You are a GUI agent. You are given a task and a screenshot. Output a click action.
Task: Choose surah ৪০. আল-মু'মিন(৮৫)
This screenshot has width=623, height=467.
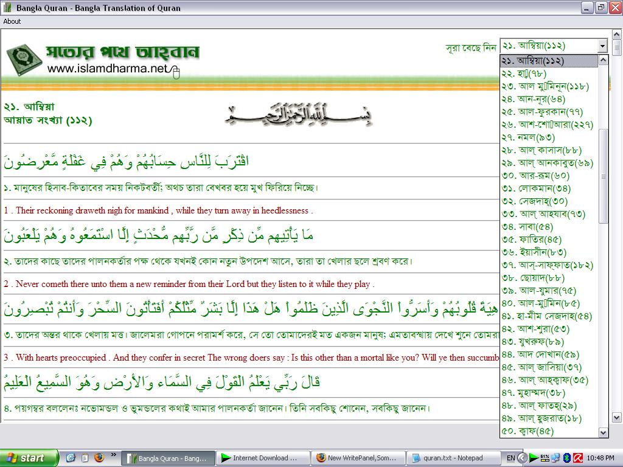[549, 303]
